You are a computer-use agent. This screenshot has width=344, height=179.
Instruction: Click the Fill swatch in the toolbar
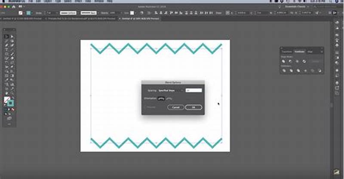pos(7,100)
